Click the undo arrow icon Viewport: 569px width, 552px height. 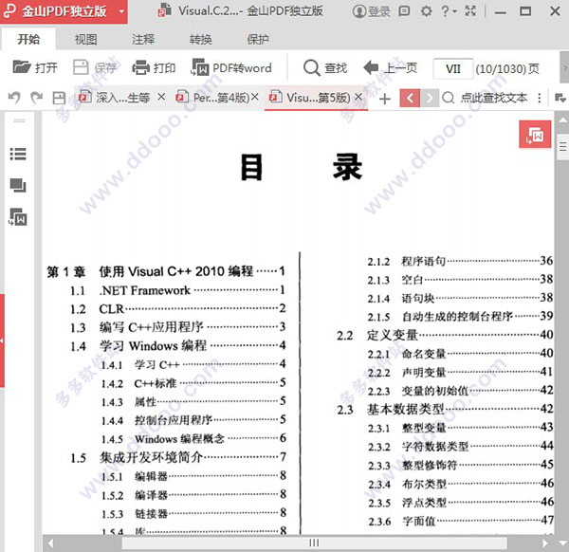coord(14,98)
